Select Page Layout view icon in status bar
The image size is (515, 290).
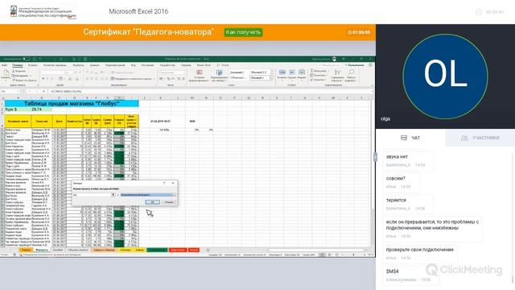[x=330, y=255]
